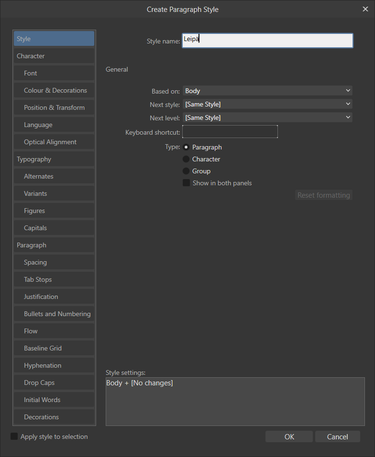Open the Font settings page
Viewport: 375px width, 457px height.
[x=54, y=73]
